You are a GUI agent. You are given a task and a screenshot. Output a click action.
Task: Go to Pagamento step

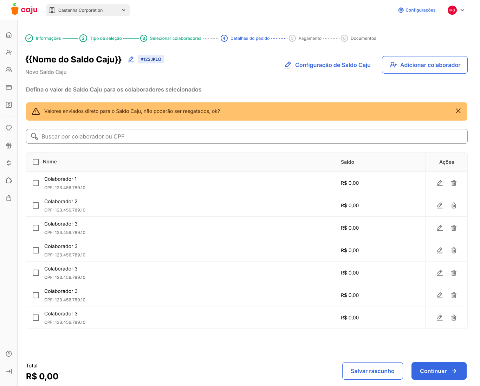[305, 38]
